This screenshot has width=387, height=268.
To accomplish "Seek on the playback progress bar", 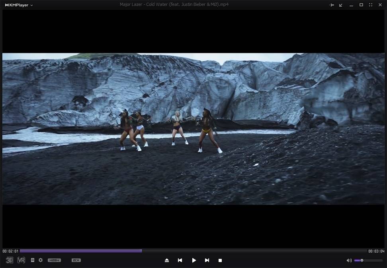I will click(193, 251).
